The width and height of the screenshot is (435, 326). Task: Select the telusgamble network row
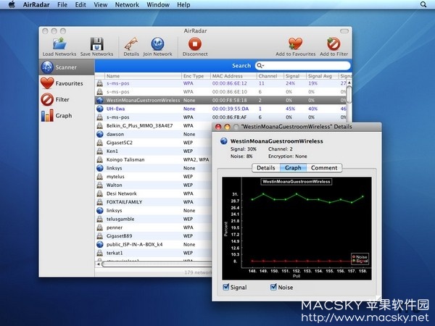tap(153, 219)
